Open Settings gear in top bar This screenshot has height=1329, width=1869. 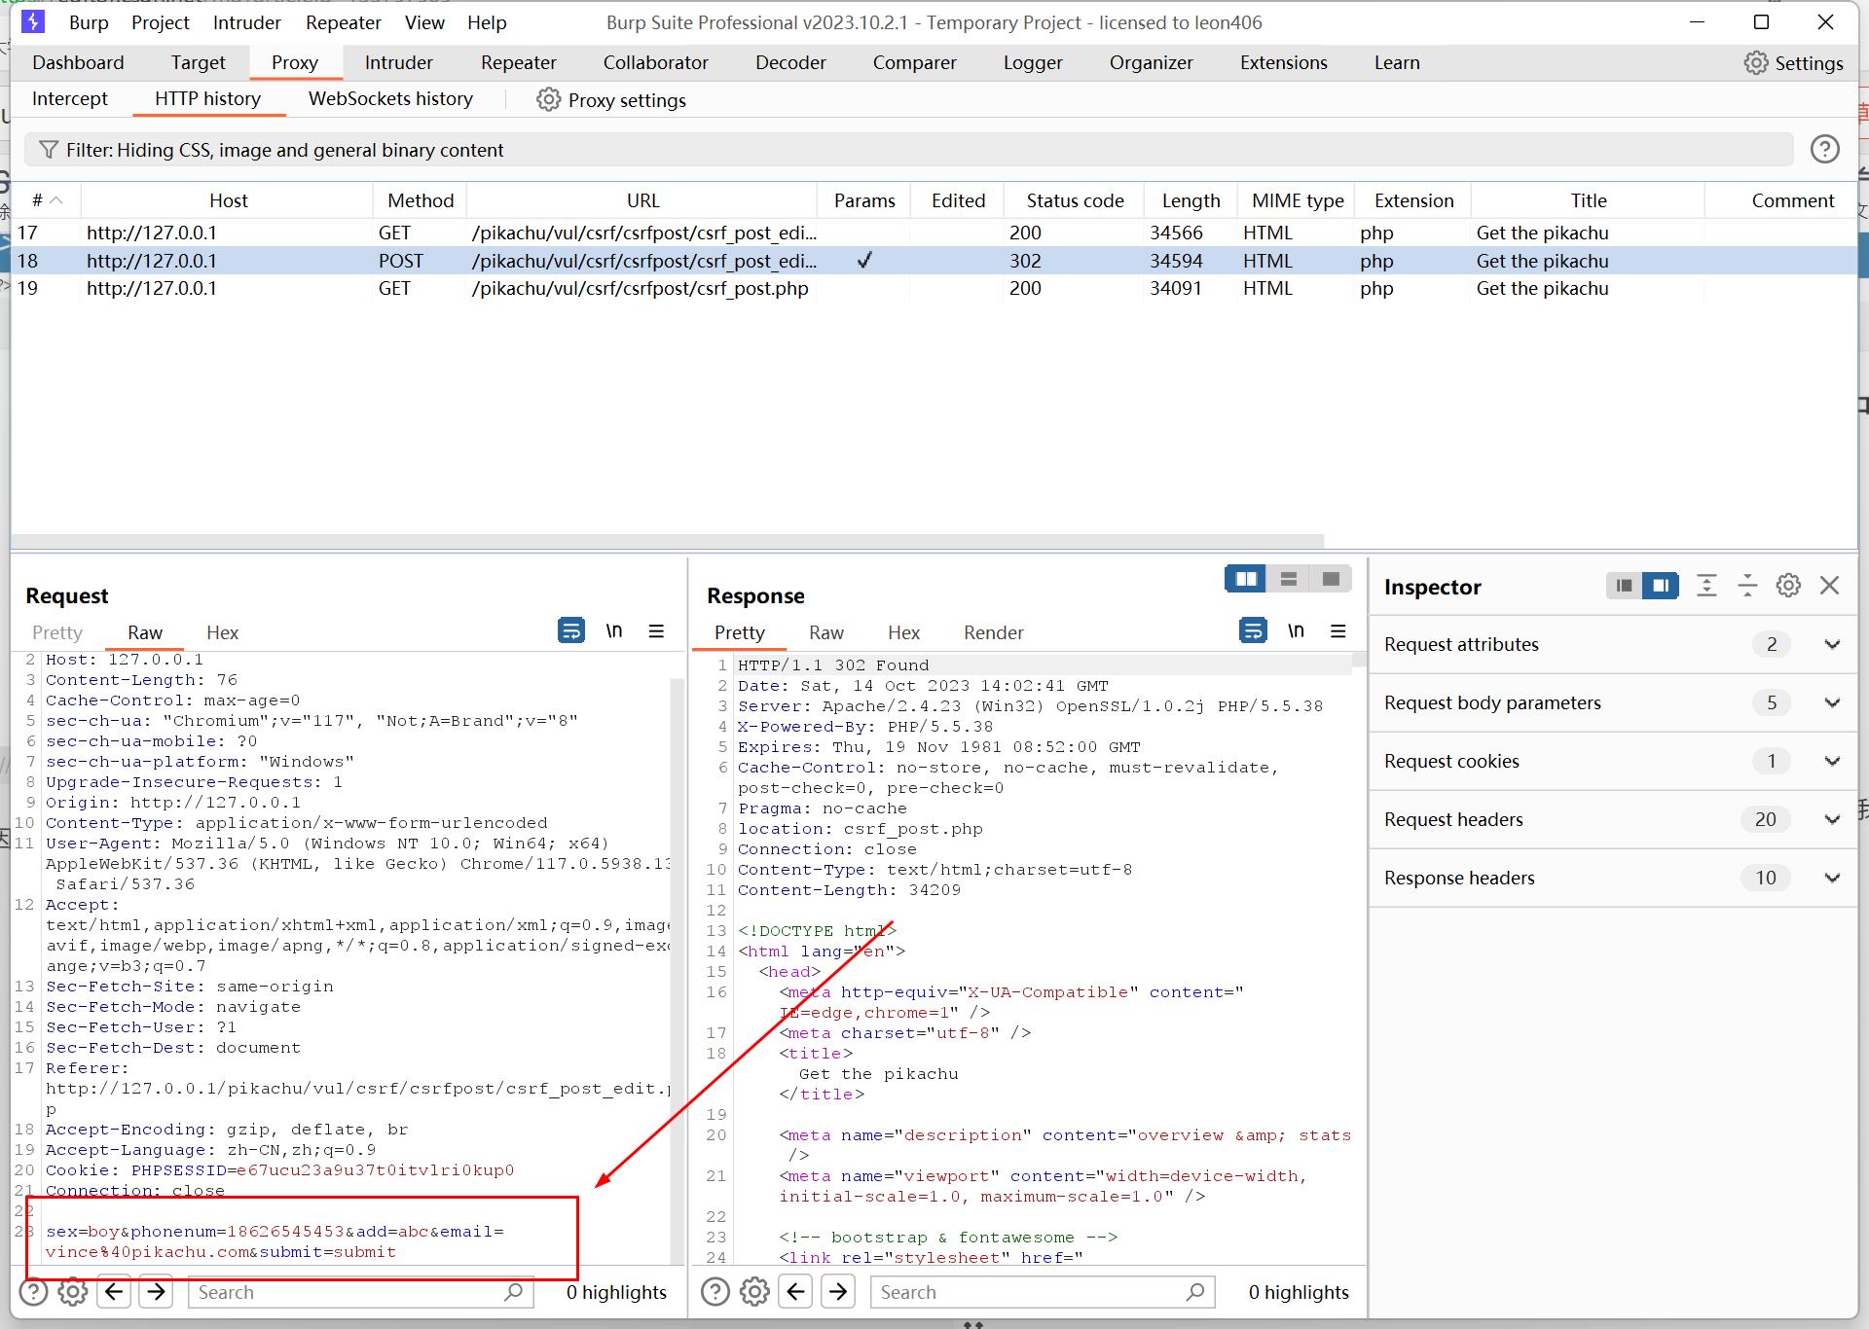tap(1755, 63)
